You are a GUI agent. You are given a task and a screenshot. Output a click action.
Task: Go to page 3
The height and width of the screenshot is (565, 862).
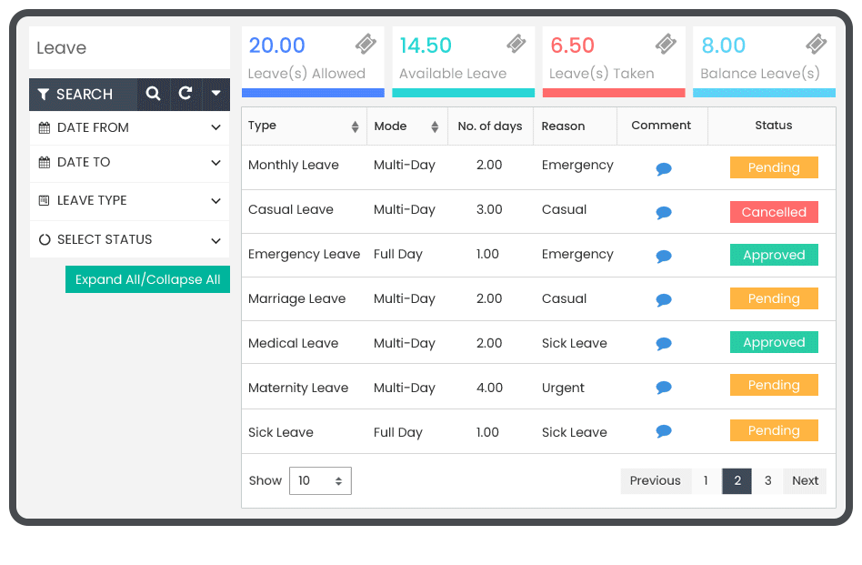(x=767, y=481)
